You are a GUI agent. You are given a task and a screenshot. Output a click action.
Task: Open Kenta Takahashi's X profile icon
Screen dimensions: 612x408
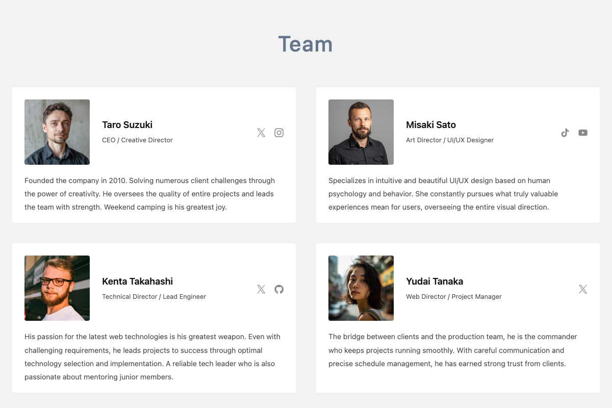pos(261,289)
